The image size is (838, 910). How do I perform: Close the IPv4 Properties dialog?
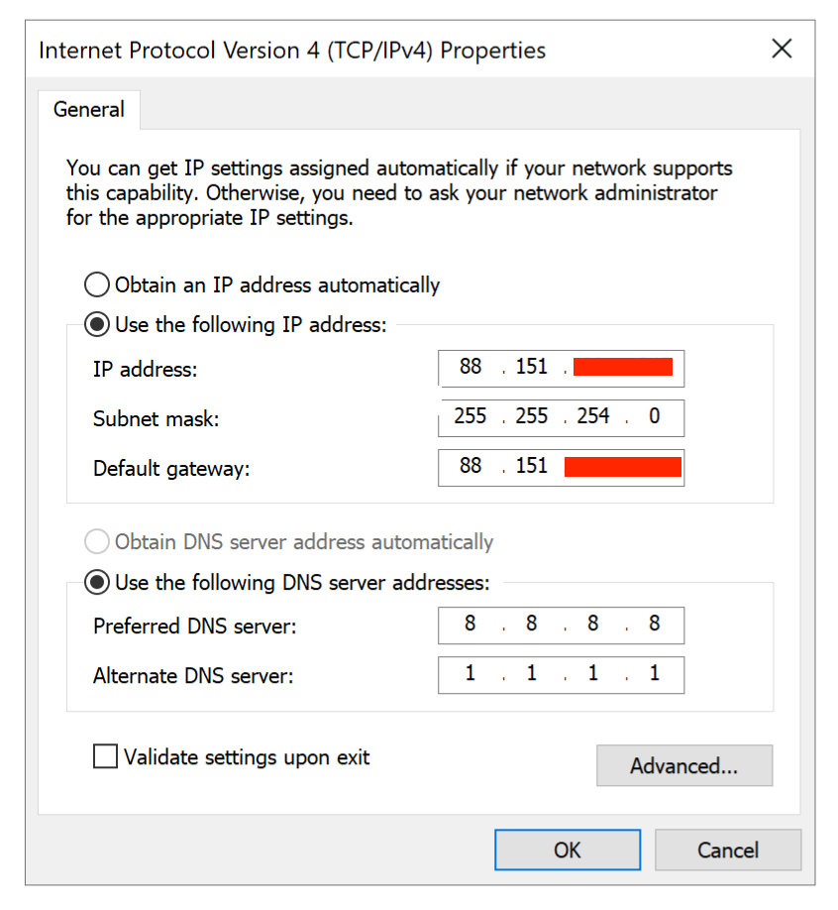782,49
